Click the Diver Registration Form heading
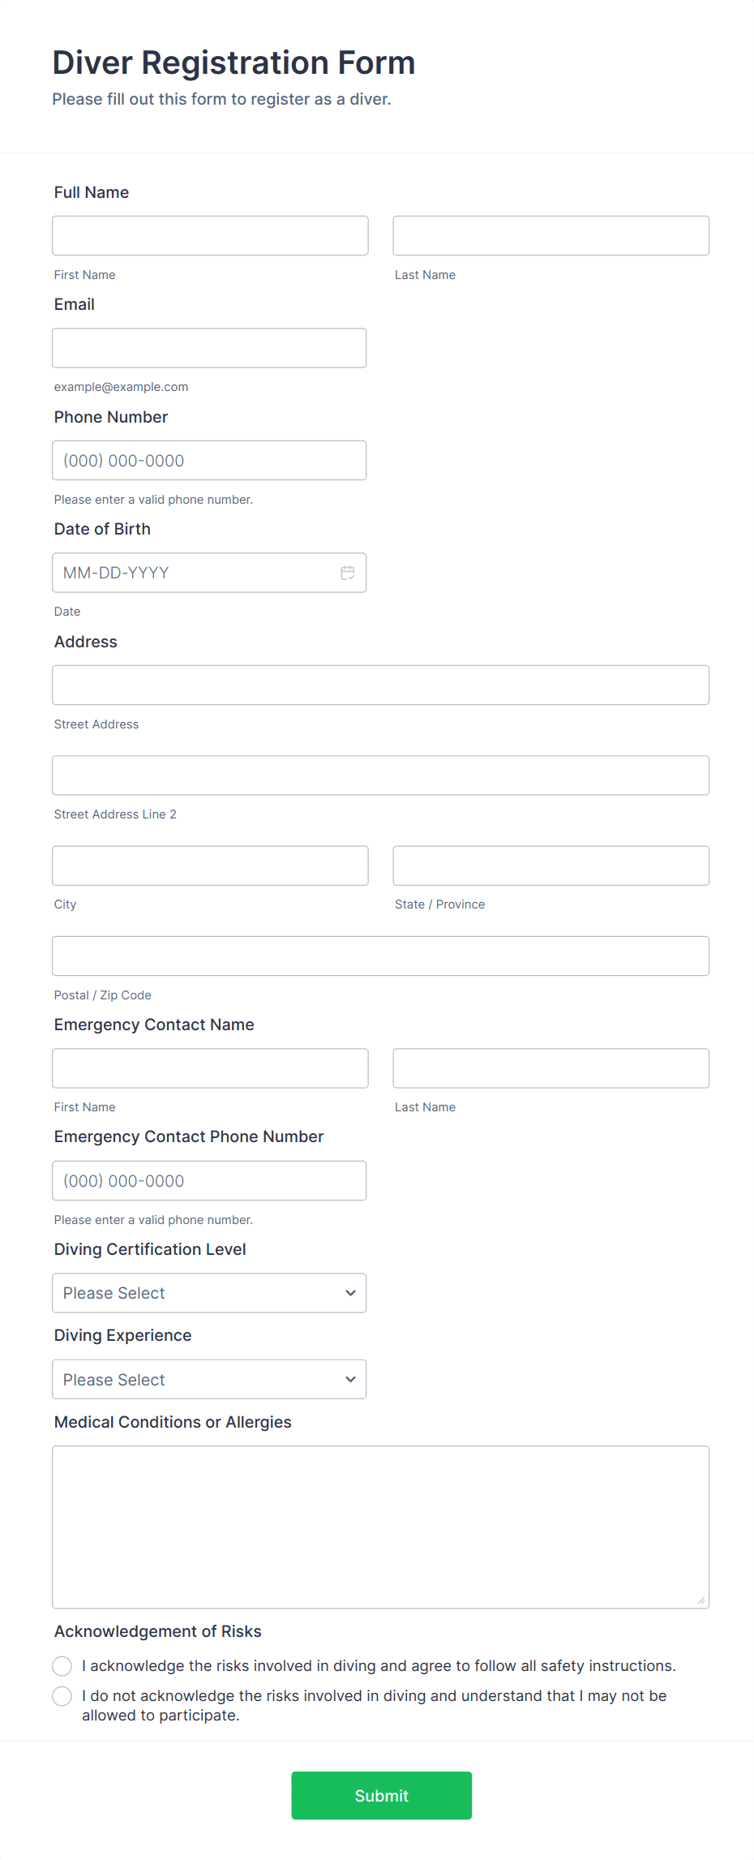This screenshot has height=1860, width=754. pyautogui.click(x=233, y=62)
